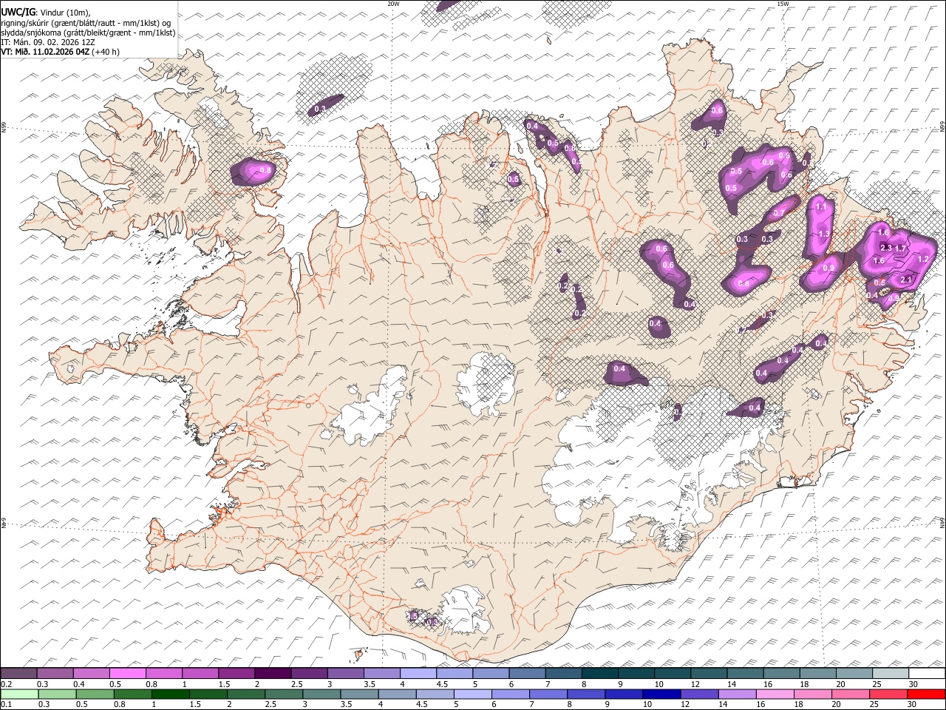The width and height of the screenshot is (946, 710).
Task: Click the '1.2' snowfall value label
Action: click(922, 260)
